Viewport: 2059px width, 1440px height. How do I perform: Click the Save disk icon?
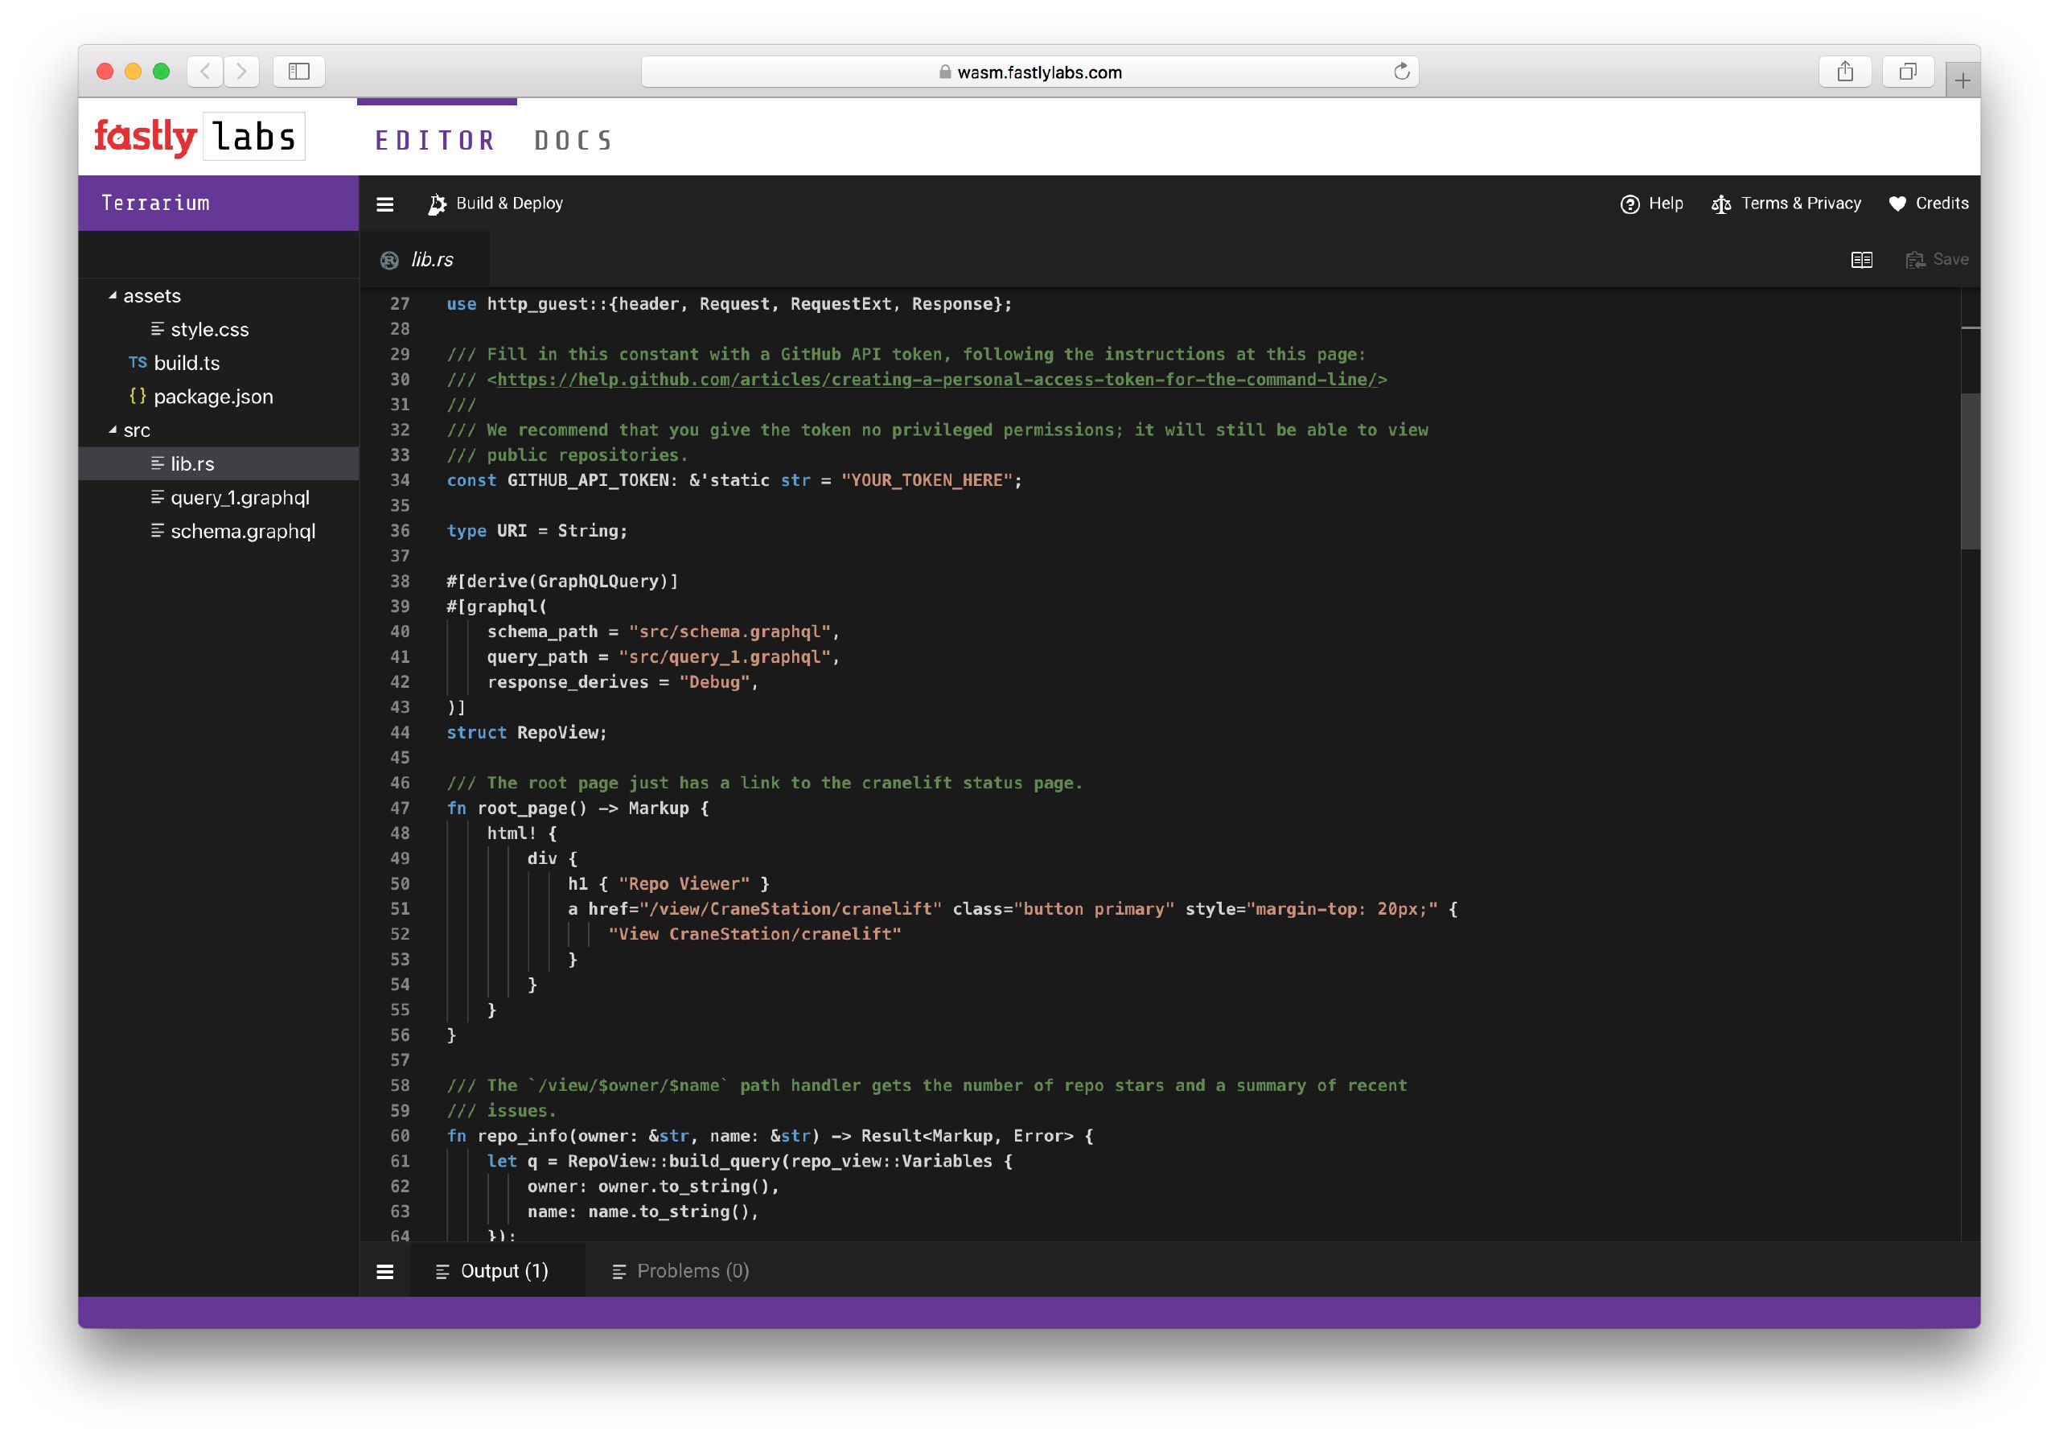coord(1914,259)
